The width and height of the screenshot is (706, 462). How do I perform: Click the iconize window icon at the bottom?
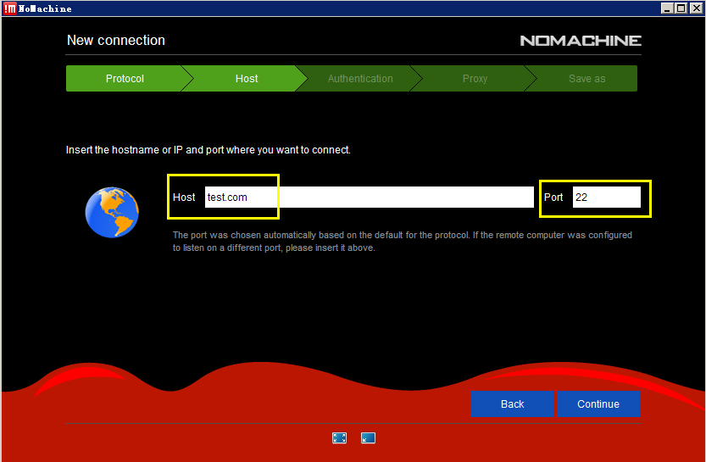point(368,438)
